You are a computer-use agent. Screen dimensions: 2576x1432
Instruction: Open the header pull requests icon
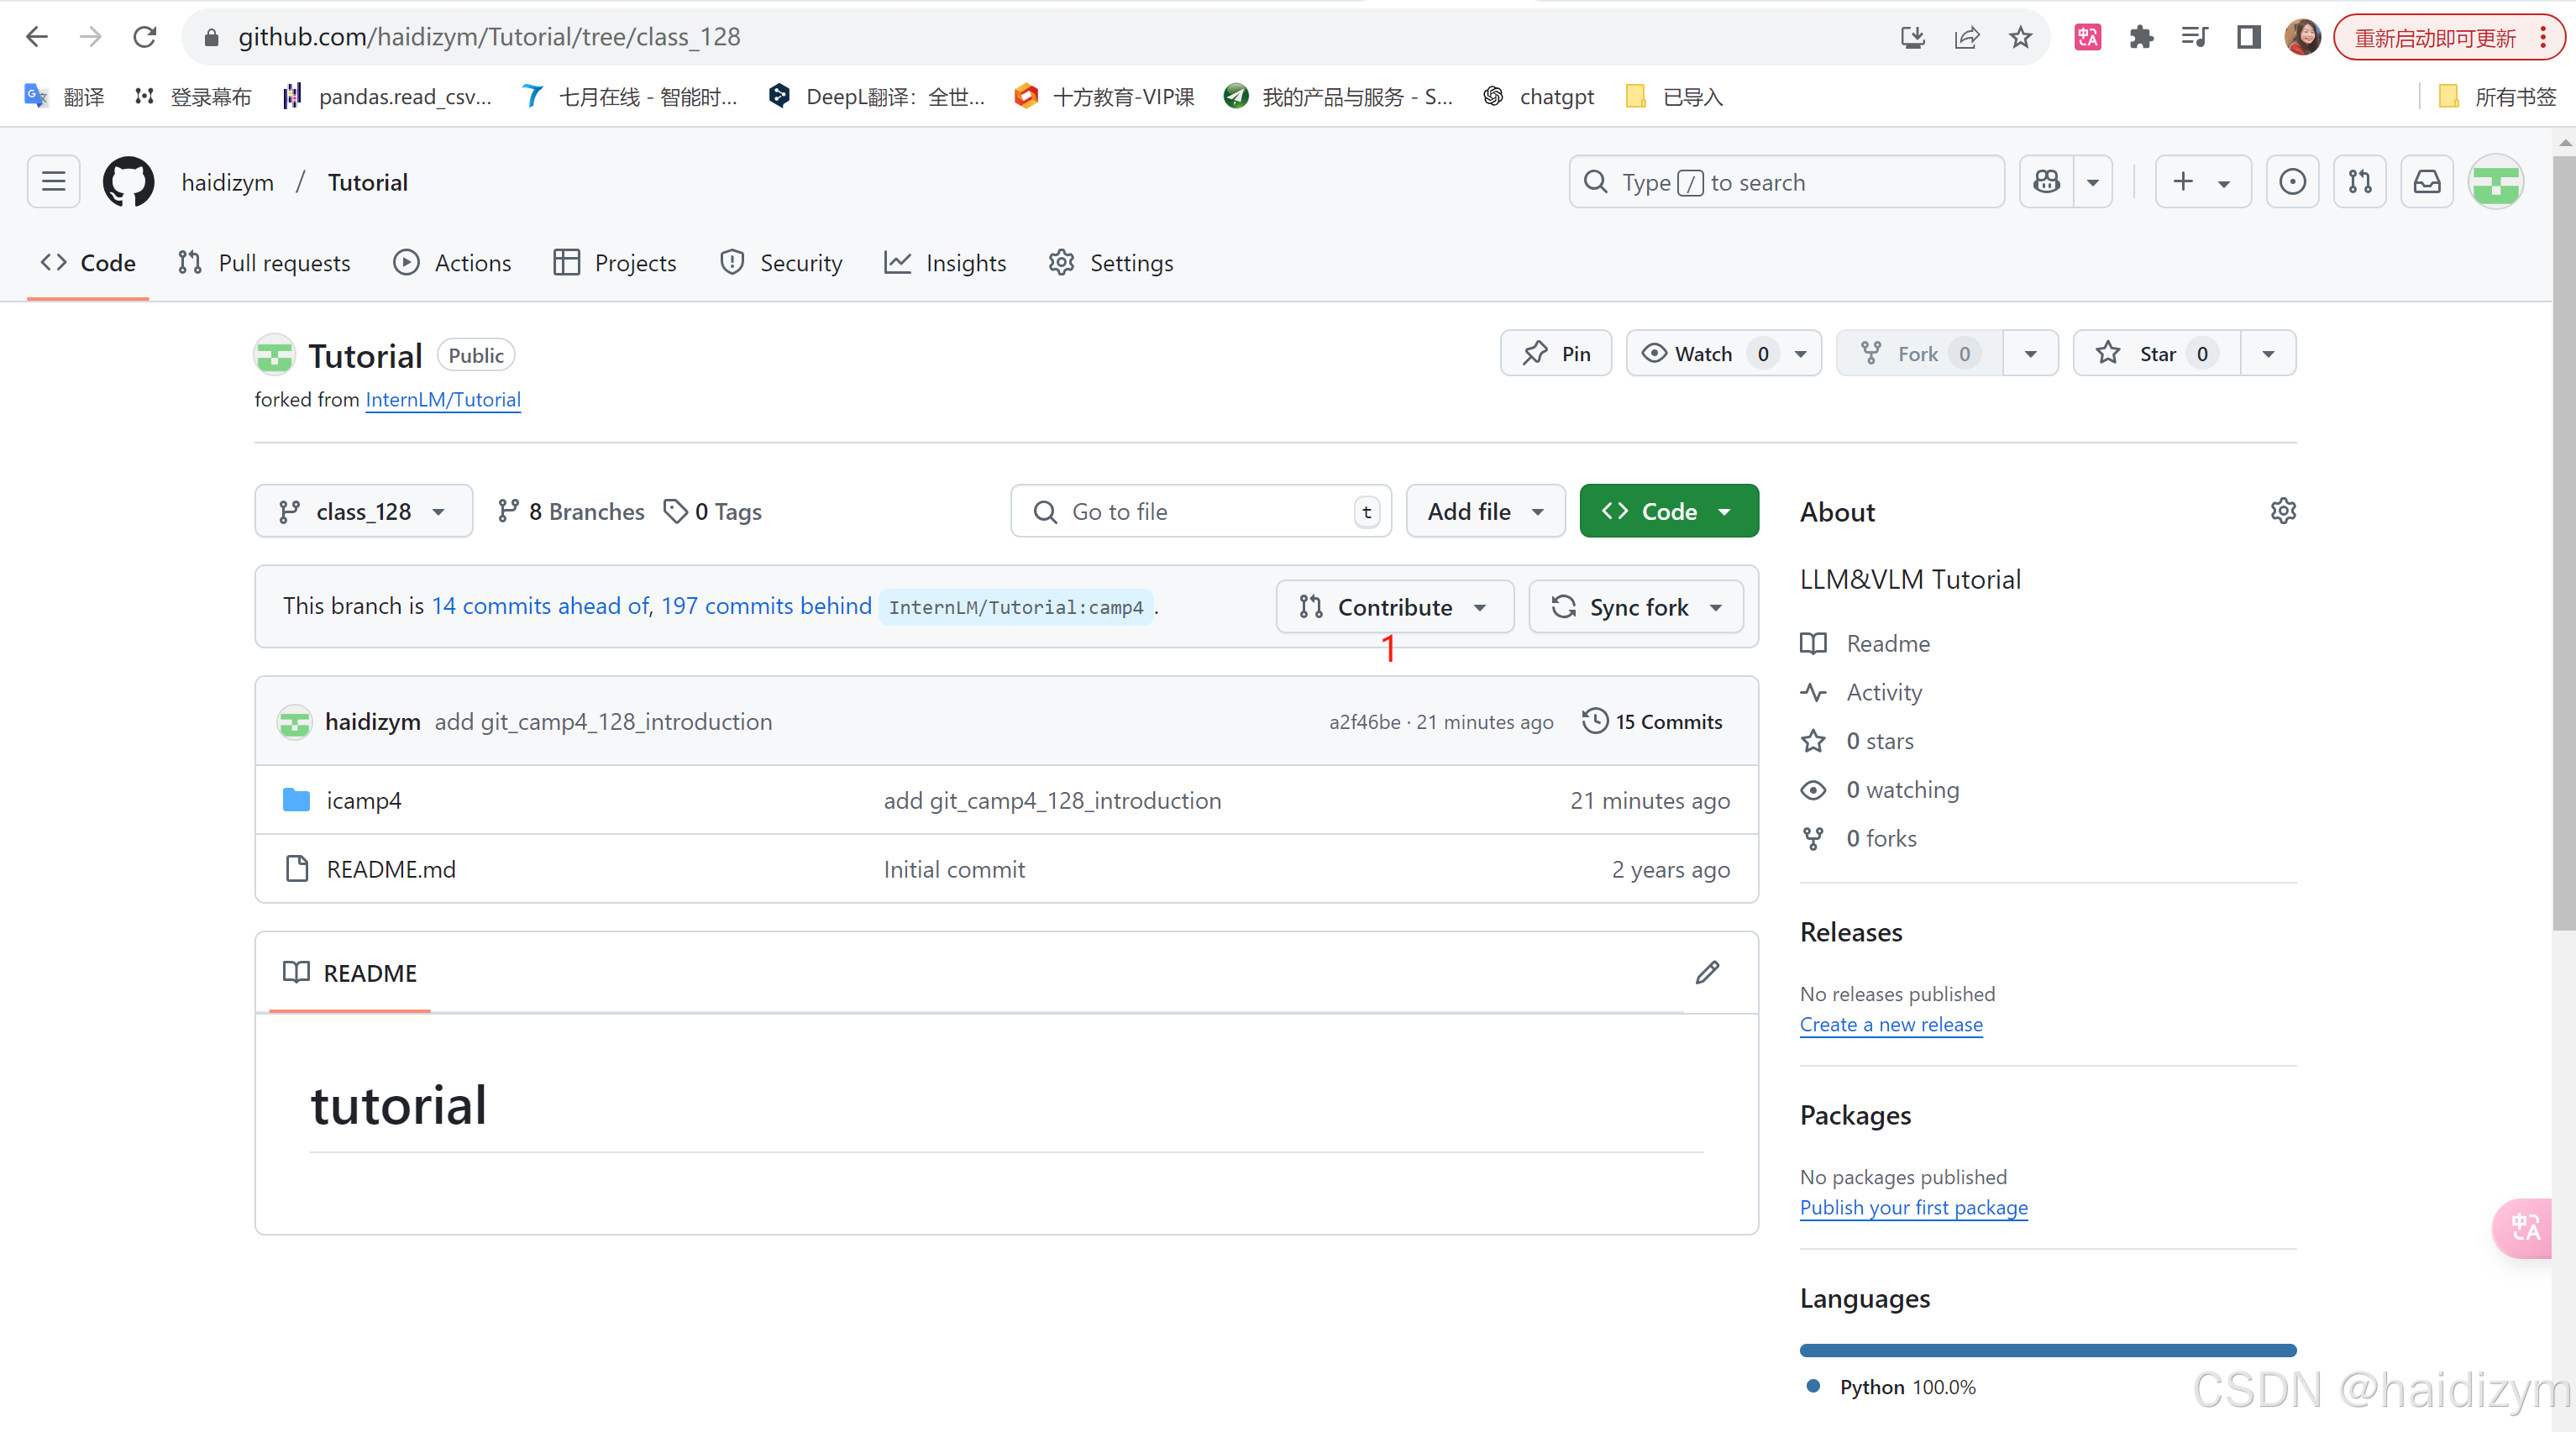click(x=2359, y=182)
